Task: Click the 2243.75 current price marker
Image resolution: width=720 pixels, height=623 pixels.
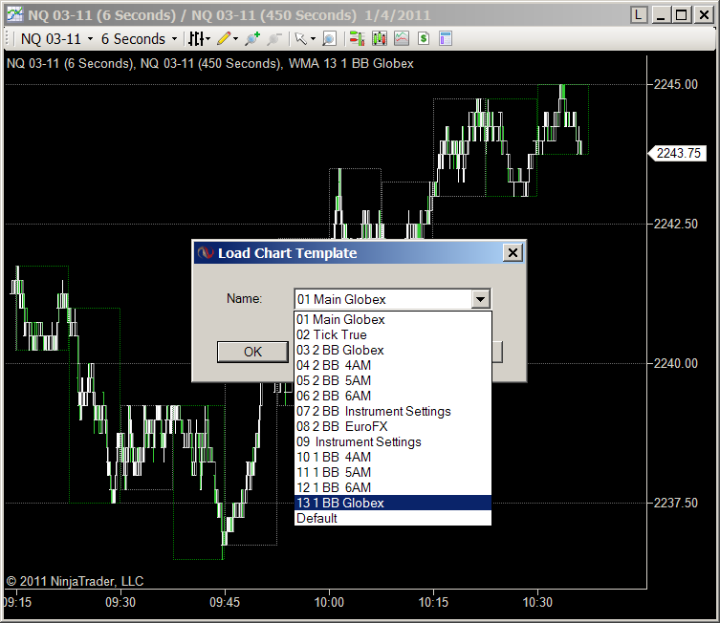Action: (677, 153)
